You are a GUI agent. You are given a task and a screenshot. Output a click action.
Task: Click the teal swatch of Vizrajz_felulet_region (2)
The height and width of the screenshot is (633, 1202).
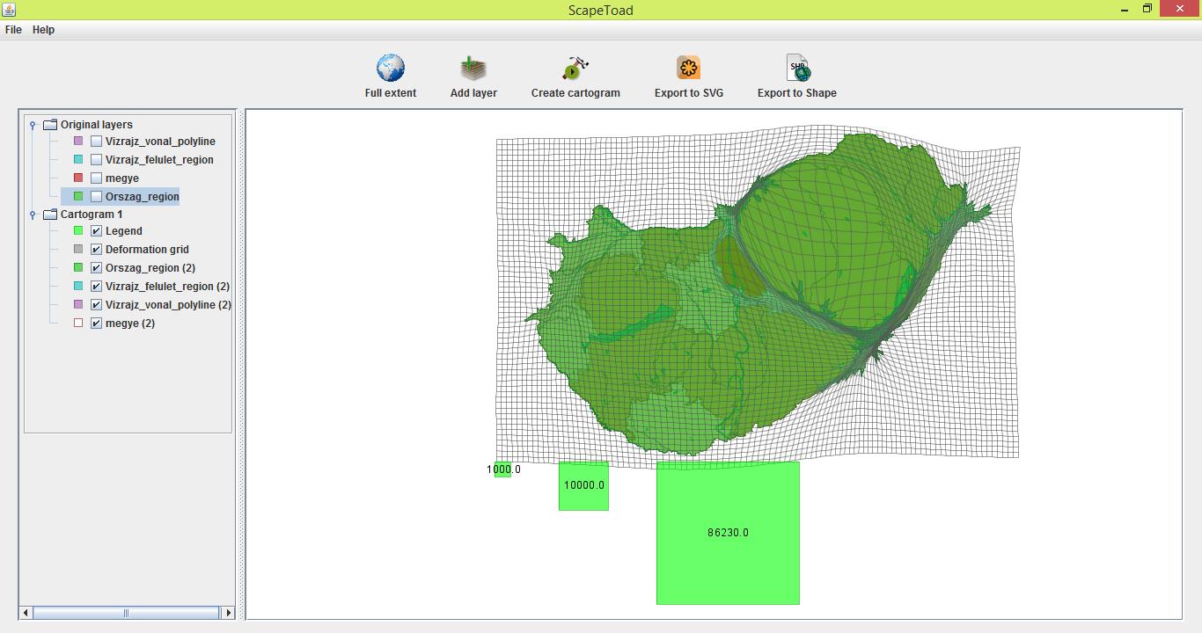coord(78,287)
